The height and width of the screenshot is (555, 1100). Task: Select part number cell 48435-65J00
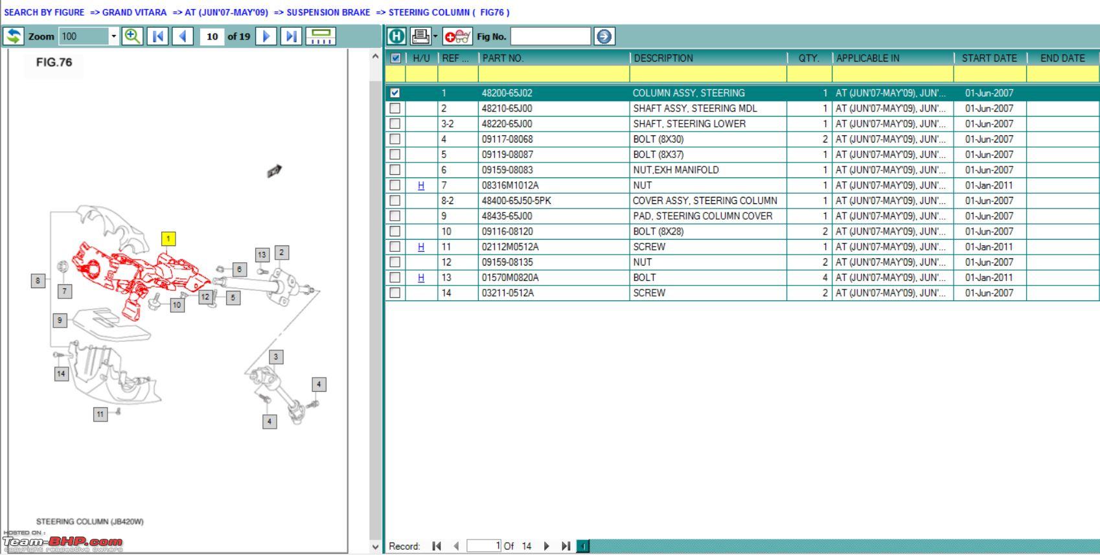pyautogui.click(x=554, y=216)
